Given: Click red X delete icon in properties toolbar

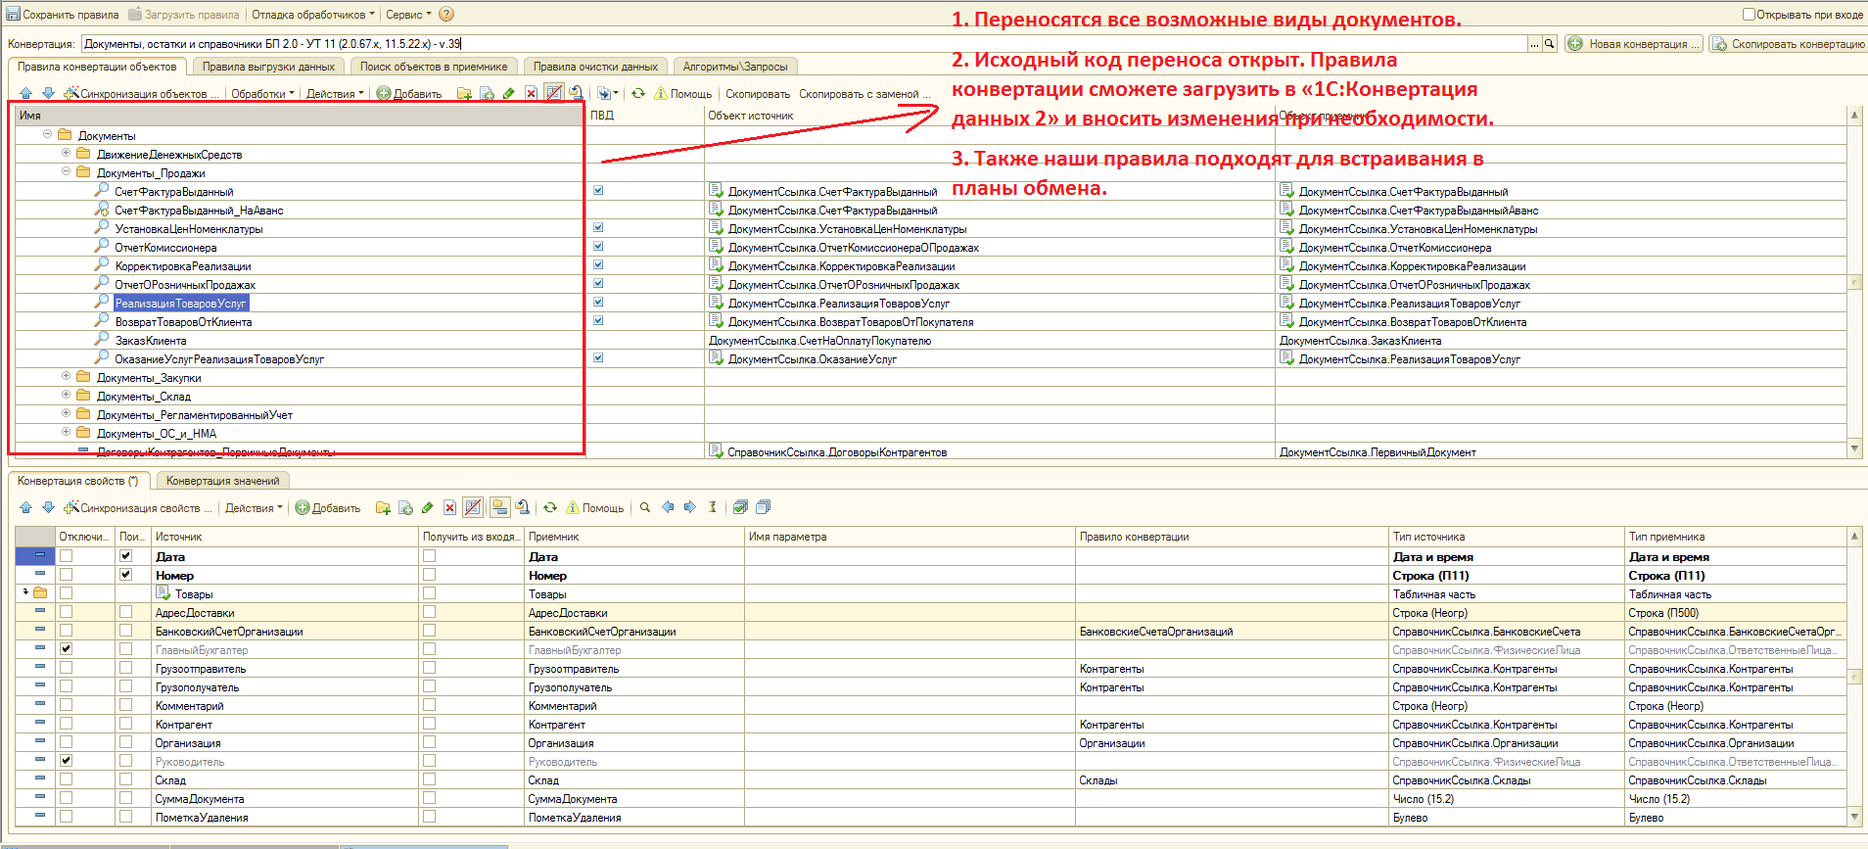Looking at the screenshot, I should 449,507.
